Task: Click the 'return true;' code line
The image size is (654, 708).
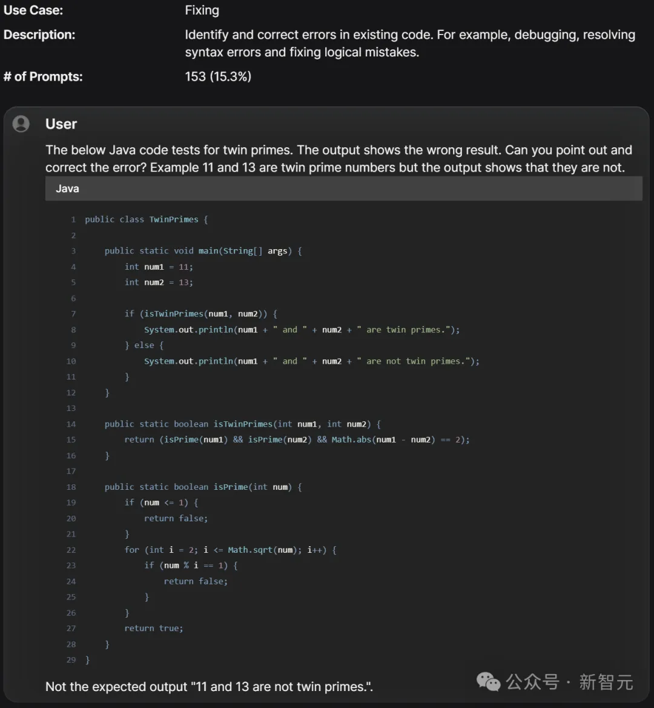Action: 154,628
